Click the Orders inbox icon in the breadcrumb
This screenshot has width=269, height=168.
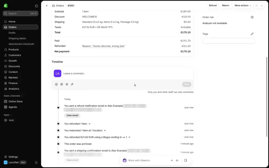point(54,6)
